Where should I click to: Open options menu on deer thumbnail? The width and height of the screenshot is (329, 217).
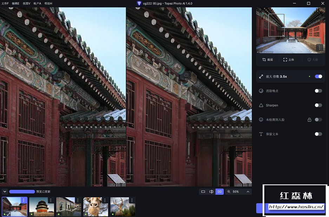coord(132,200)
